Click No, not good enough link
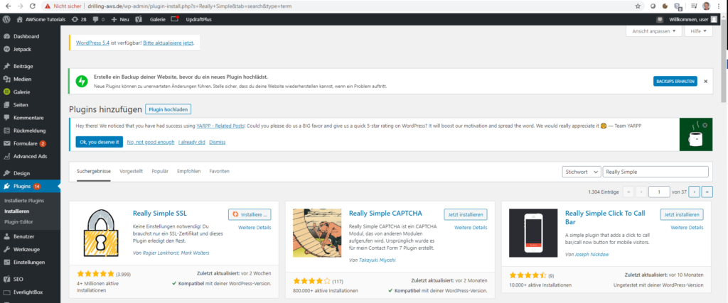This screenshot has width=728, height=303. [151, 142]
